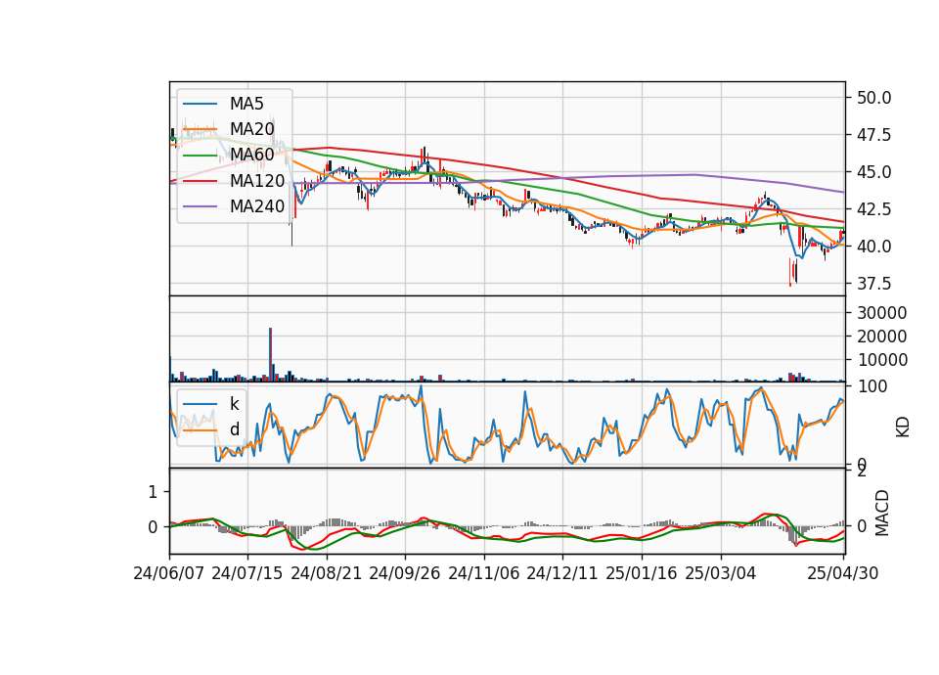Click the 47.5 price axis tick
The image size is (939, 675).
coord(873,135)
